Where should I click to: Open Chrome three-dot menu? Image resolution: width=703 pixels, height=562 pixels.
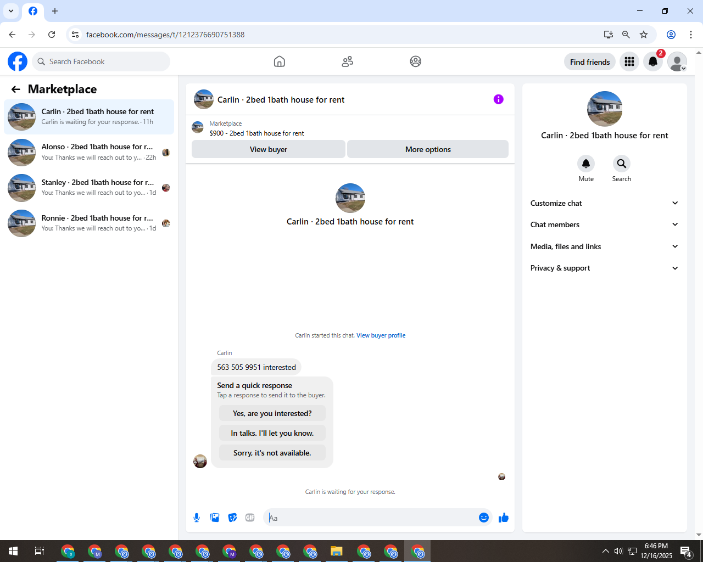(691, 35)
